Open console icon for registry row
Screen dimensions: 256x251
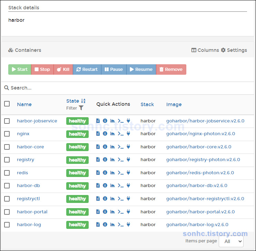click(121, 159)
